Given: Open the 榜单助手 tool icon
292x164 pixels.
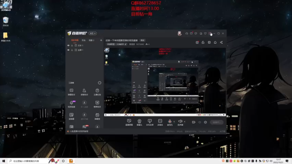Looking at the screenshot, I should (97, 104).
